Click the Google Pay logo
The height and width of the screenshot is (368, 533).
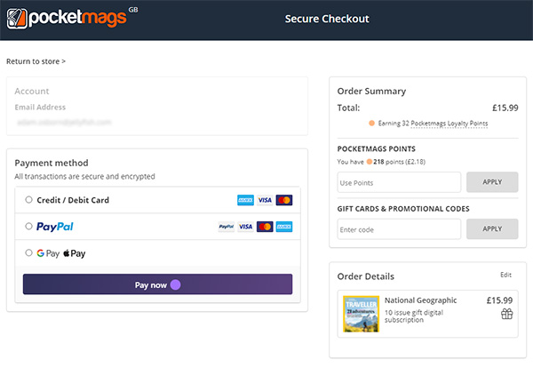tap(47, 253)
